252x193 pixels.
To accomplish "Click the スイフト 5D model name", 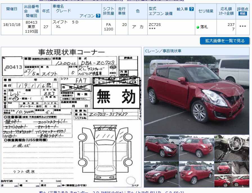I will point(66,22).
